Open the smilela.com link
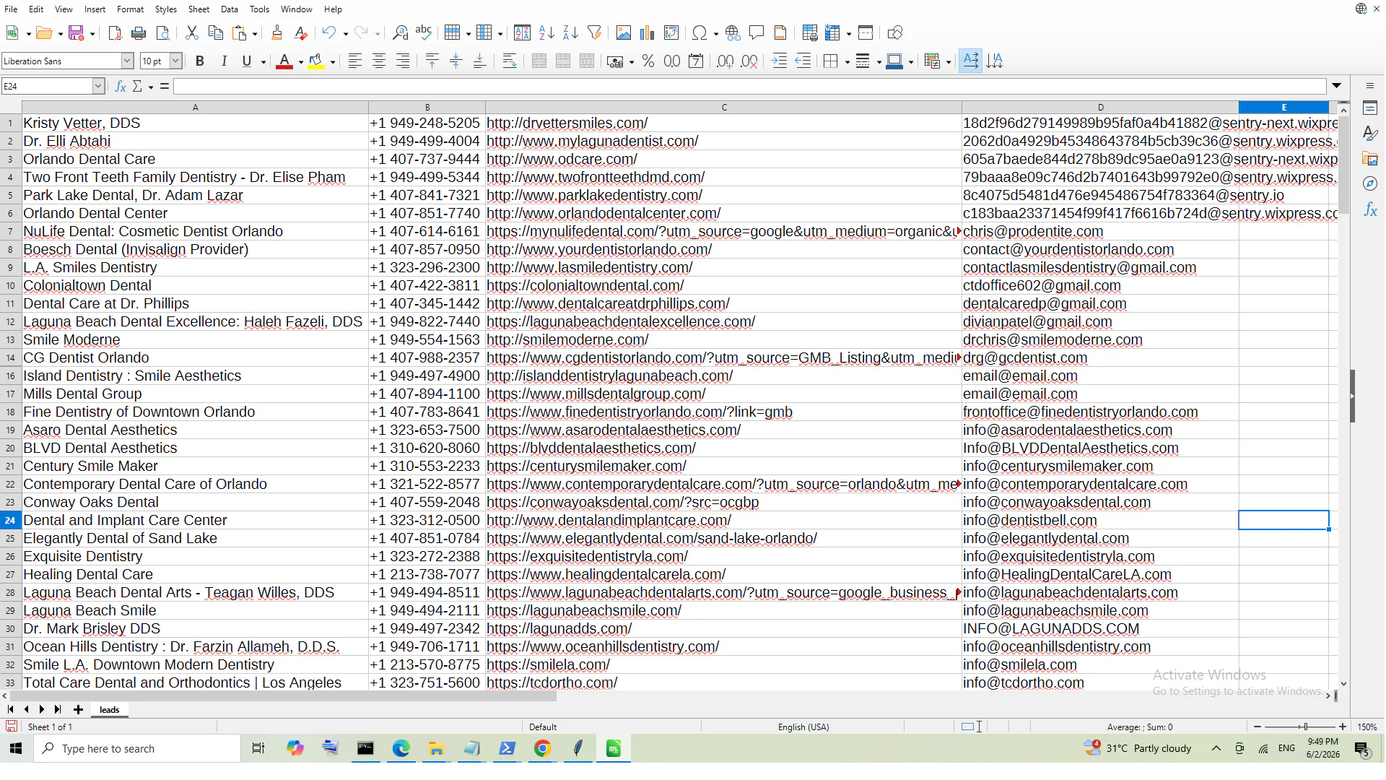This screenshot has width=1386, height=780. [549, 665]
